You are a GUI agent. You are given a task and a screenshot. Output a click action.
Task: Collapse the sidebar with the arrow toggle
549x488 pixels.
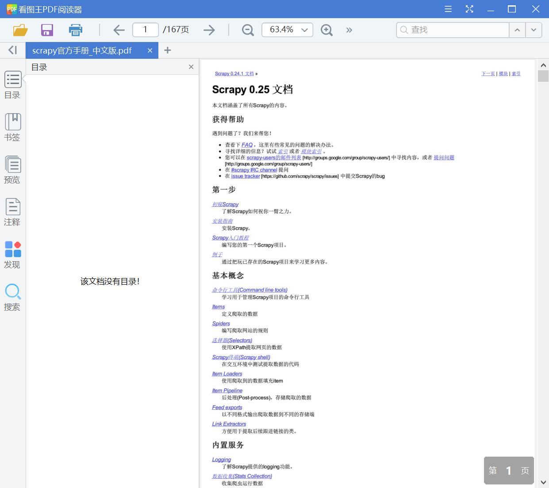tap(12, 50)
